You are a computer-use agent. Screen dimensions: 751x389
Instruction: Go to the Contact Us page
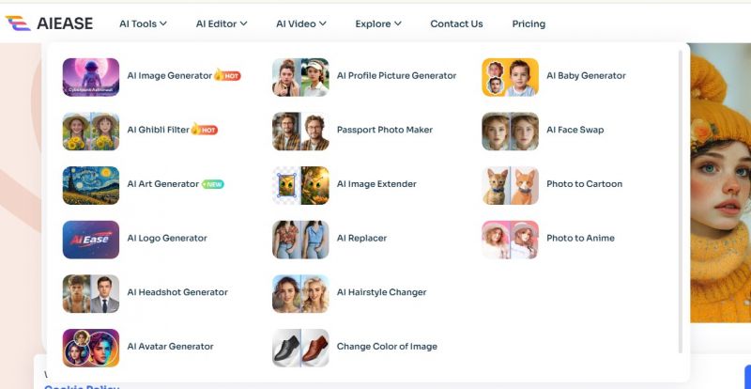[456, 23]
